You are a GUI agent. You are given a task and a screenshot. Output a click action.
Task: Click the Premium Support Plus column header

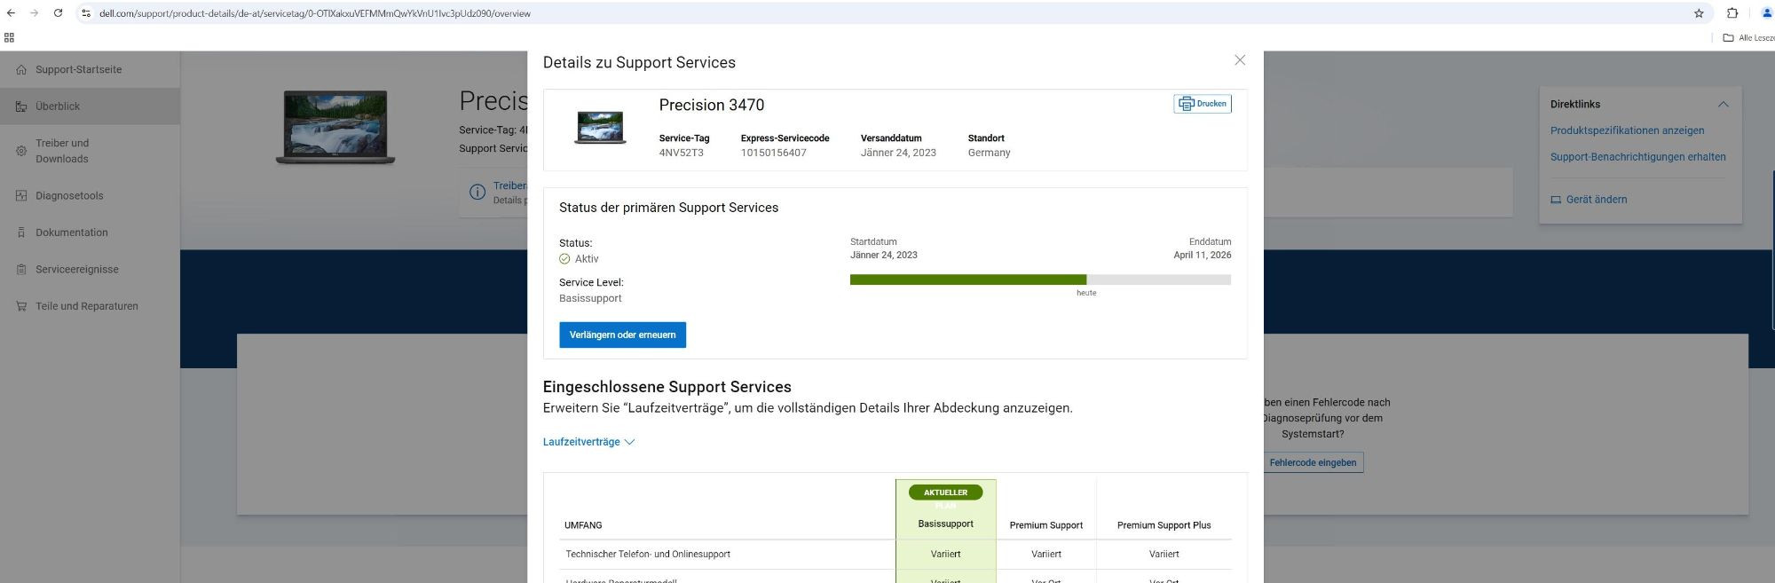click(1164, 525)
